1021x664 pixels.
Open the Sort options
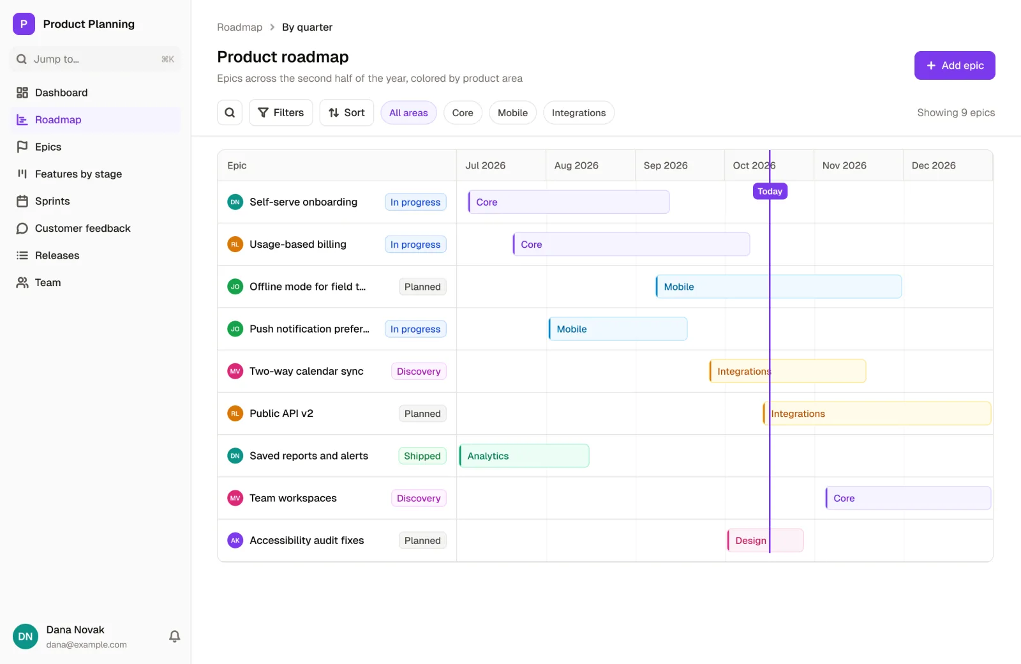click(347, 113)
